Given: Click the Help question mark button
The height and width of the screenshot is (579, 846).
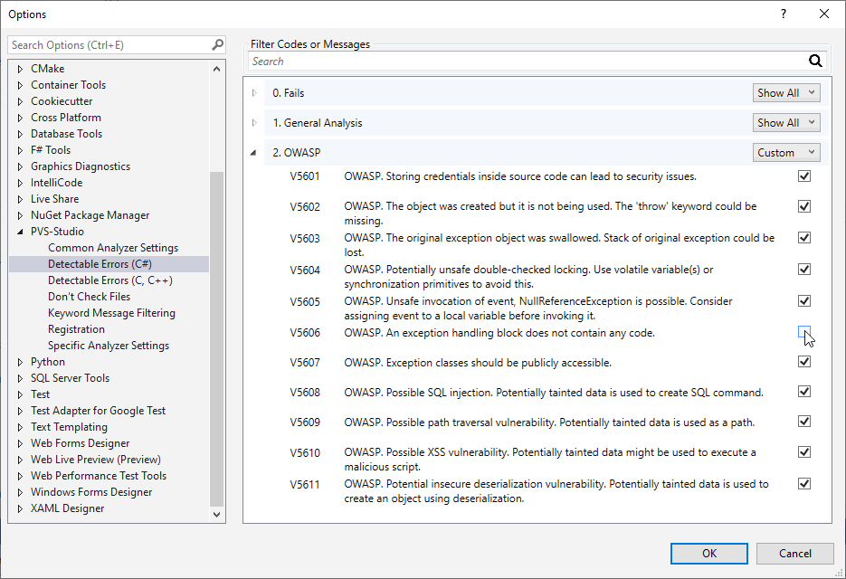Looking at the screenshot, I should [x=784, y=14].
